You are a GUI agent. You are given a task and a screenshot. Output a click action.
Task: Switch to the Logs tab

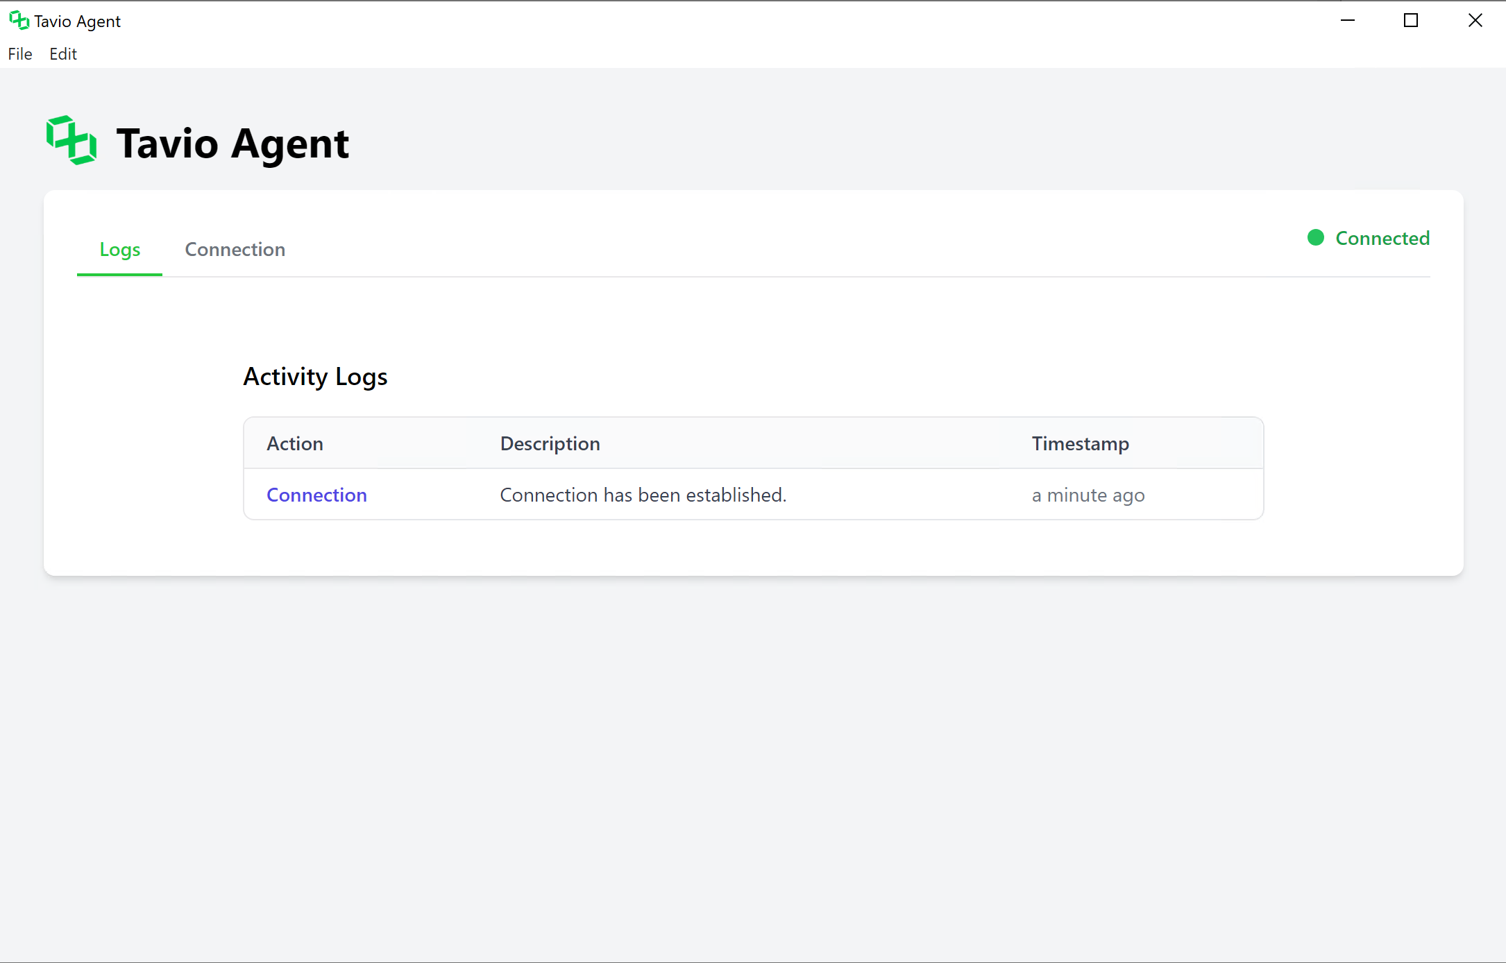(x=119, y=250)
